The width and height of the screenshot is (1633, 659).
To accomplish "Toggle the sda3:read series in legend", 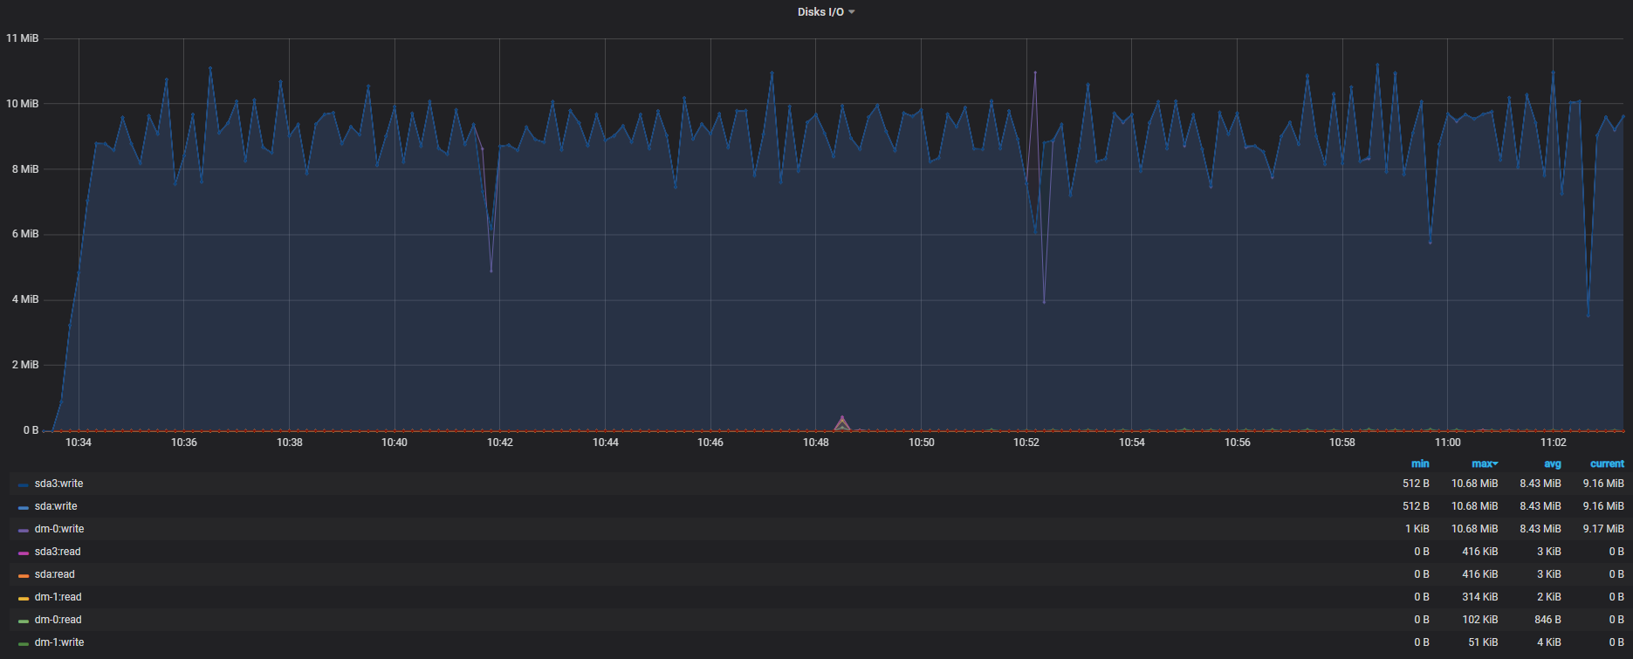I will coord(58,552).
